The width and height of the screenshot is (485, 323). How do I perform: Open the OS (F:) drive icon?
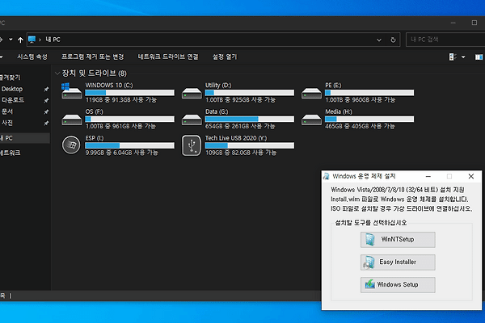[x=71, y=120]
